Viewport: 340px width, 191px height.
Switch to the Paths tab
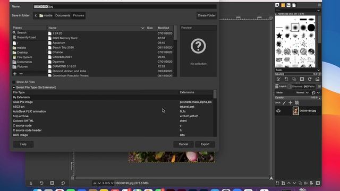coord(309,86)
